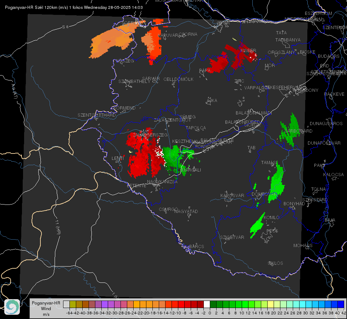347x319 pixels.
Task: Click the SZIGETVAR city label
Action: pyautogui.click(x=232, y=237)
